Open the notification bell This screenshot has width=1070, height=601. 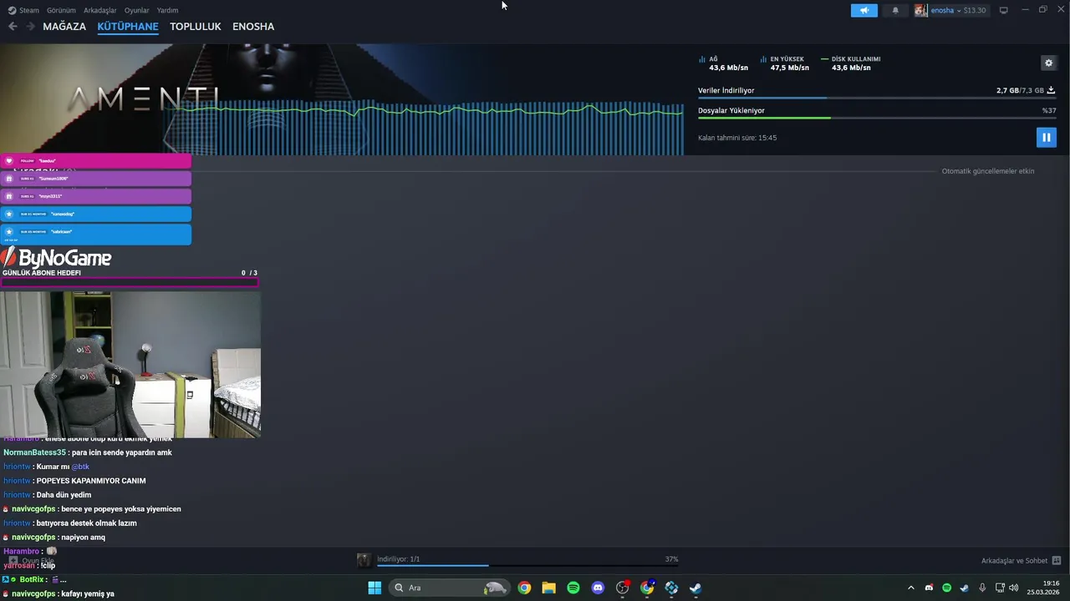[x=895, y=10]
